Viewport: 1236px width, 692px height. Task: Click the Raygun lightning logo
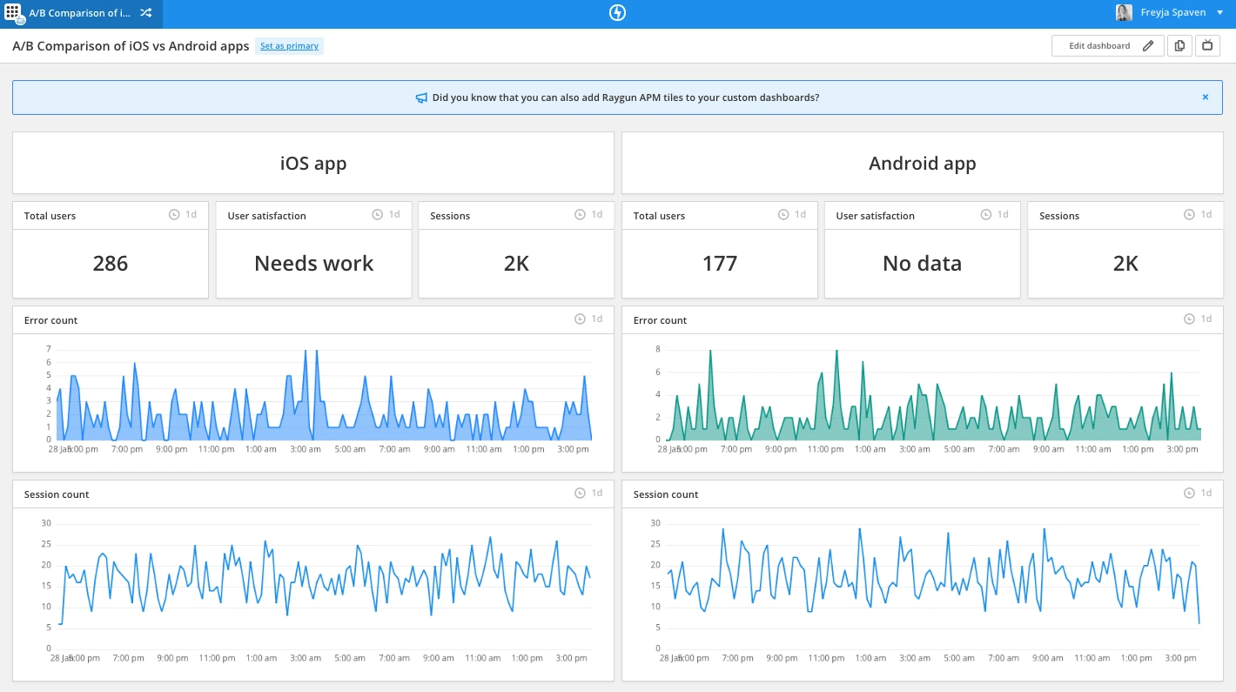[x=618, y=13]
